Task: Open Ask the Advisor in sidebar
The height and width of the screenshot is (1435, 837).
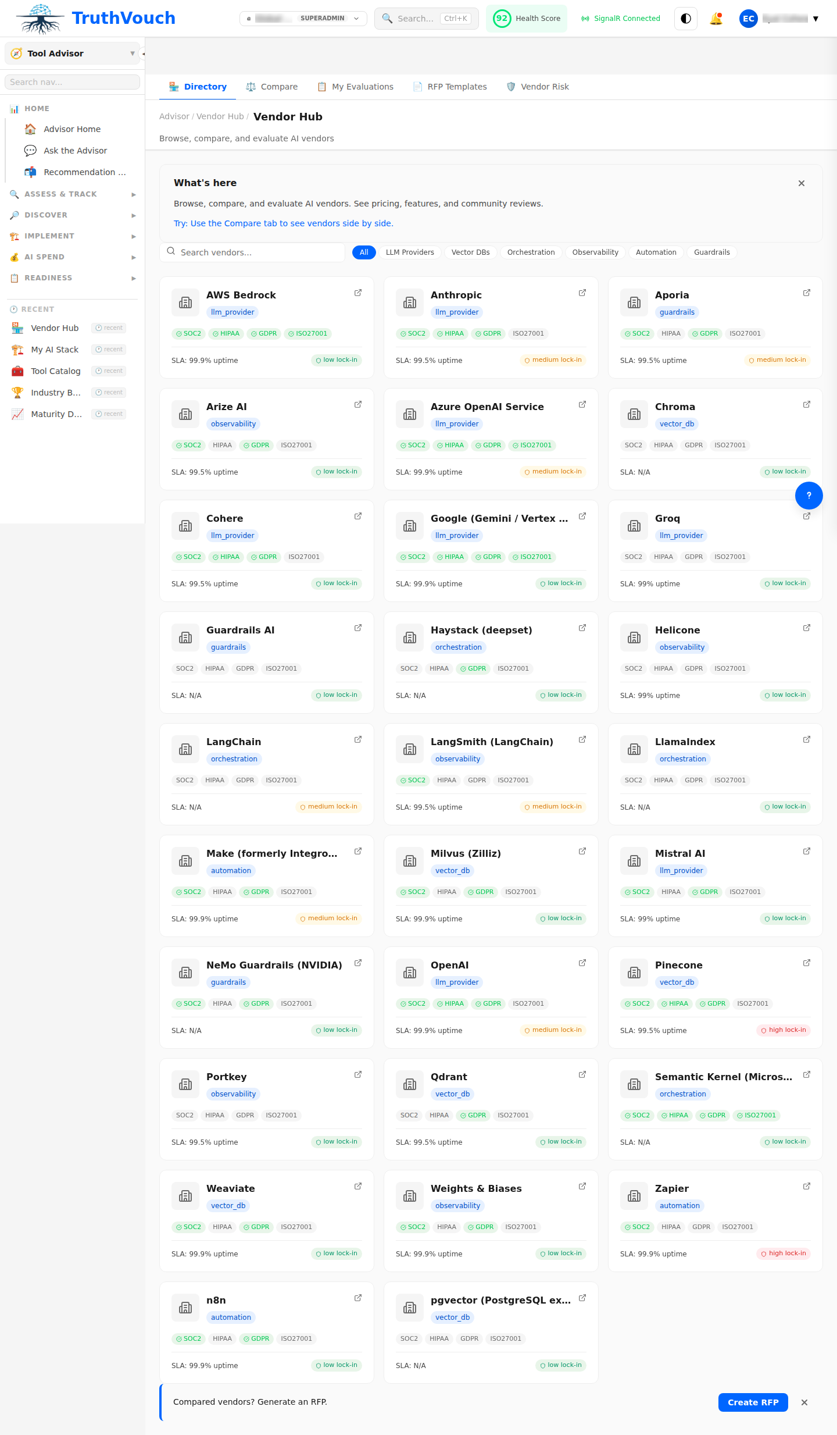Action: [72, 151]
